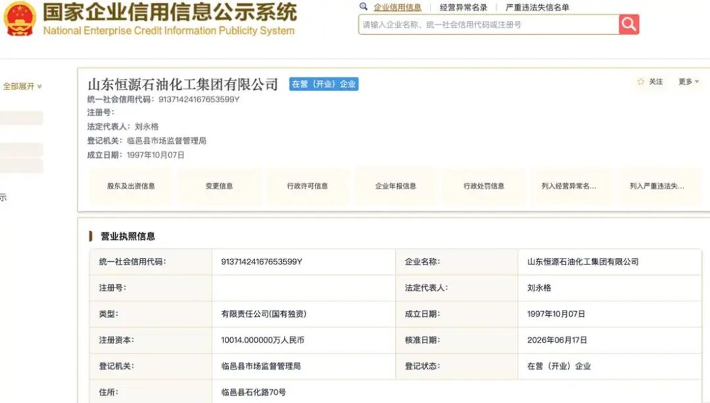The width and height of the screenshot is (710, 403).
Task: Open the 行政处罚信息 section
Action: (484, 186)
